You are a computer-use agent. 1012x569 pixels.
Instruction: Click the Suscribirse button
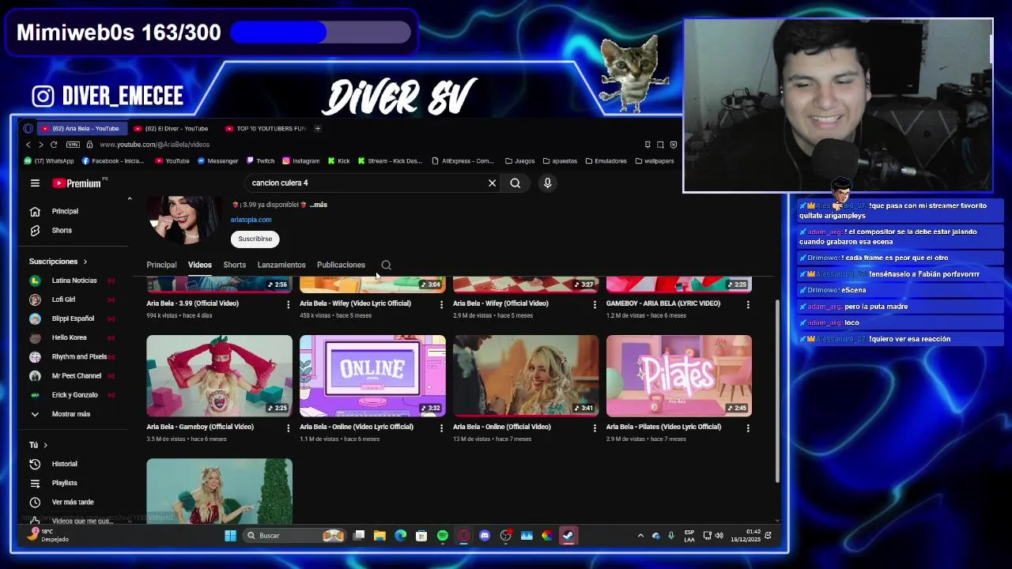coord(255,239)
